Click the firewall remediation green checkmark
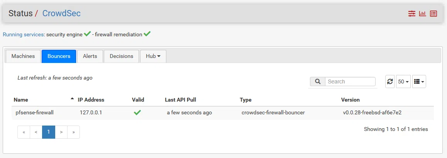447x158 pixels. [x=147, y=34]
